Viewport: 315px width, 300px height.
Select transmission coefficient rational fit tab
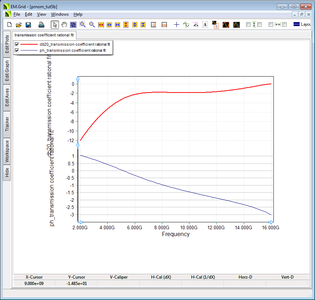(x=44, y=35)
